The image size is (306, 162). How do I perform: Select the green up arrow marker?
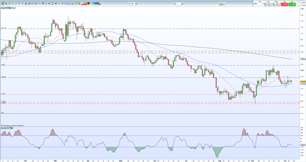click(59, 4)
